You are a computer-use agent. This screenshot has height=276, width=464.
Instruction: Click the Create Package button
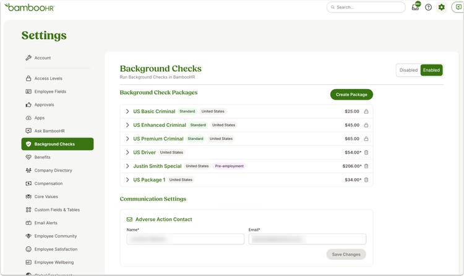(351, 95)
